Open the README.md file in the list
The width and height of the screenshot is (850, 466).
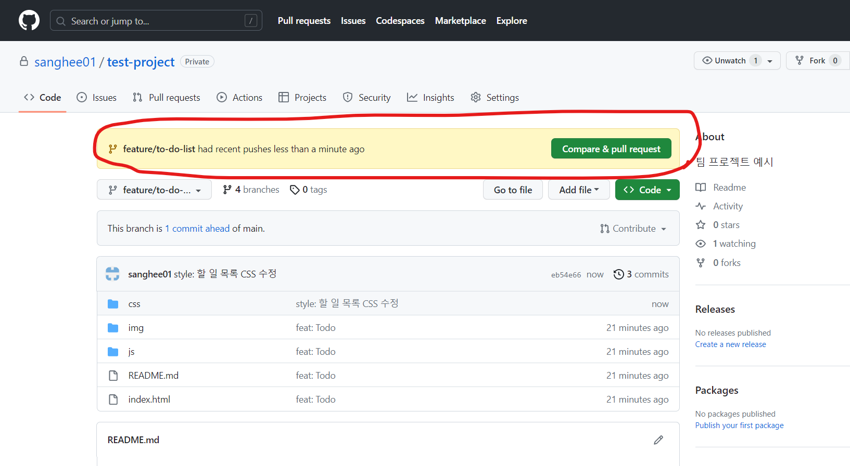[x=154, y=376]
